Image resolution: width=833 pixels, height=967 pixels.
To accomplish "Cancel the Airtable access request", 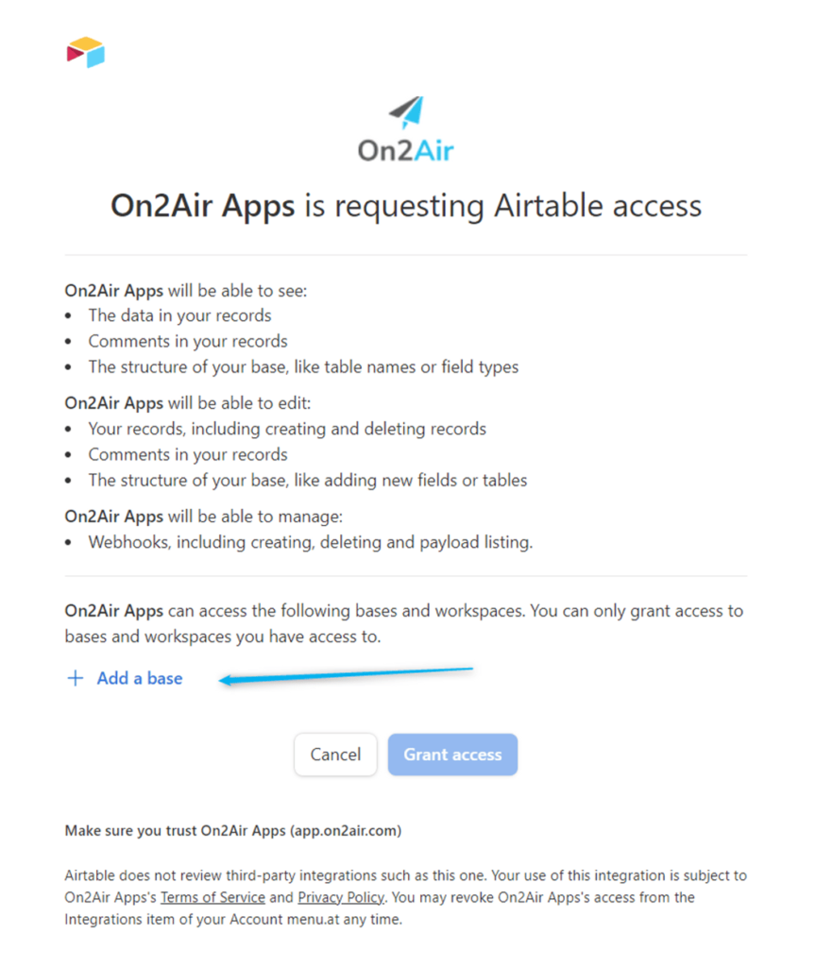I will [335, 755].
